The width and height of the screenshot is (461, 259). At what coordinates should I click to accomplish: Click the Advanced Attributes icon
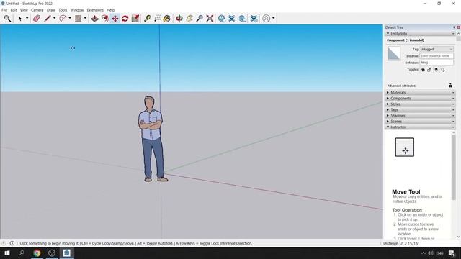coord(450,86)
